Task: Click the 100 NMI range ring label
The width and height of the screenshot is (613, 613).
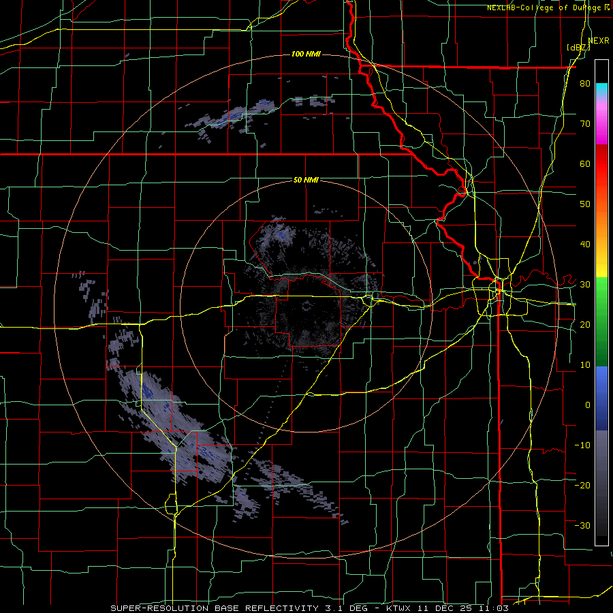Action: click(306, 54)
